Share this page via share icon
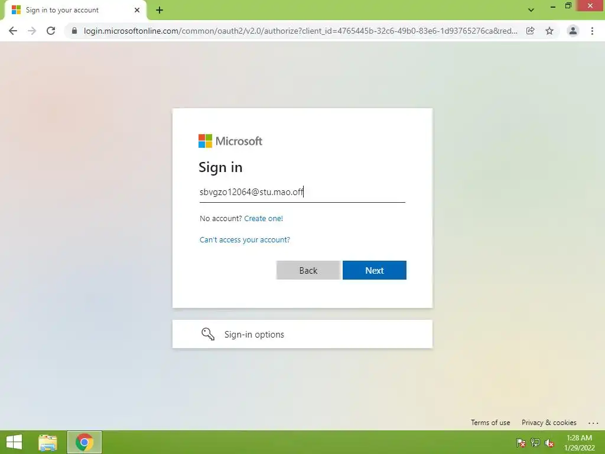Viewport: 605px width, 454px height. coord(531,31)
